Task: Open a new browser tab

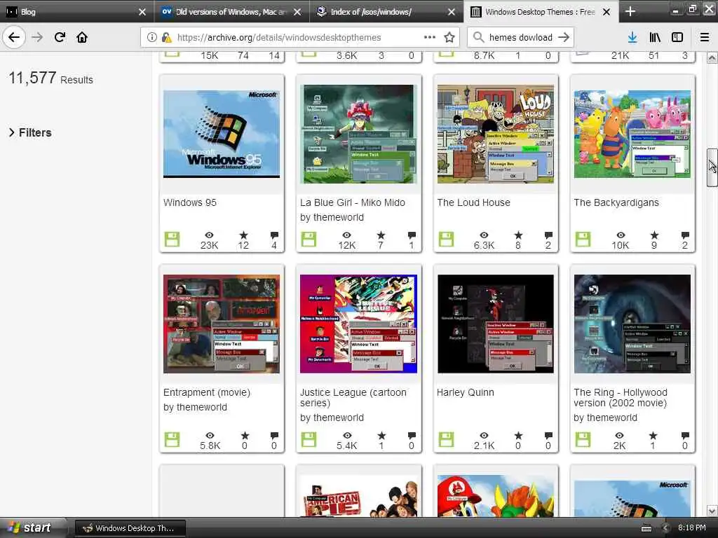Action: (630, 11)
